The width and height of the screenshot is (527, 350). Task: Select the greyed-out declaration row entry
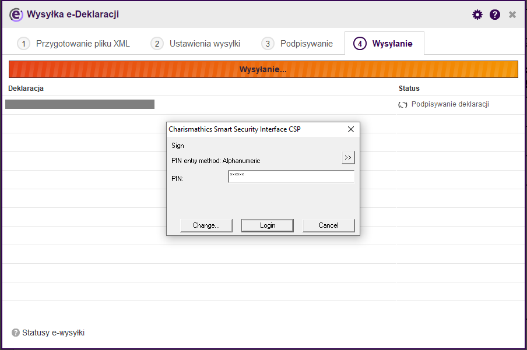[x=80, y=104]
